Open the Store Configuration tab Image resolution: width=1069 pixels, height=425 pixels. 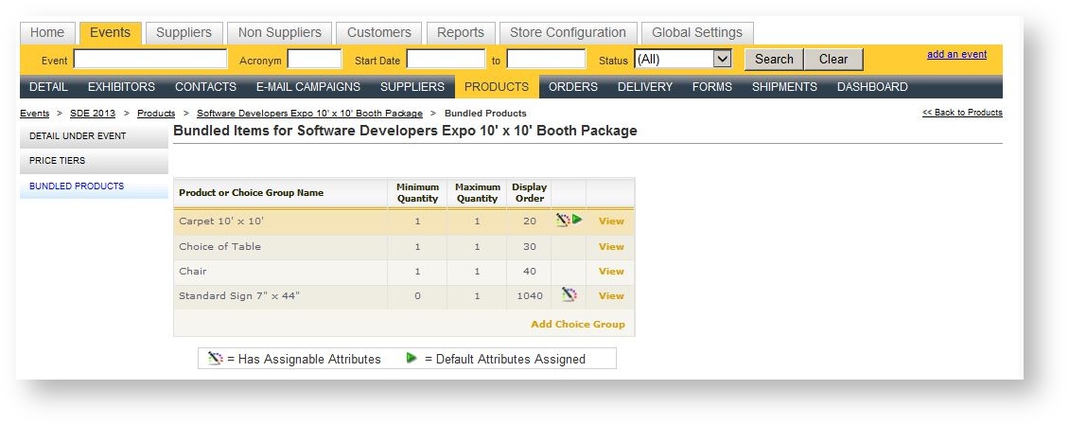click(568, 32)
